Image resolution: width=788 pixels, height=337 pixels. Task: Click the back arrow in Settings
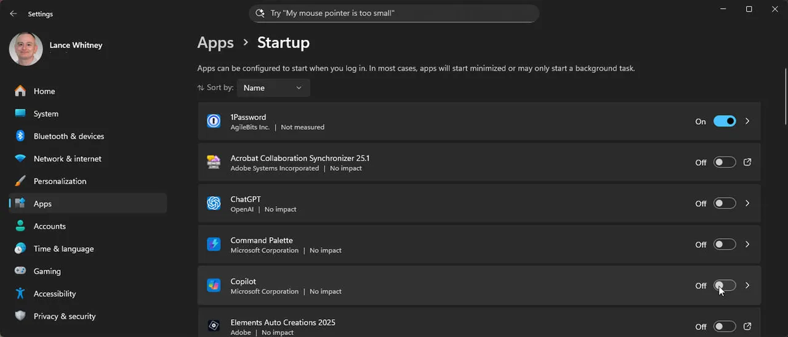pyautogui.click(x=14, y=14)
